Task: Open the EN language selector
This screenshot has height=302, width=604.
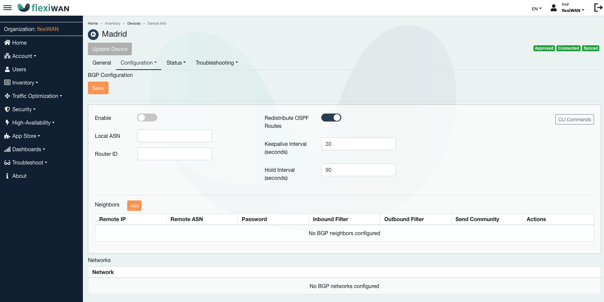Action: click(536, 9)
